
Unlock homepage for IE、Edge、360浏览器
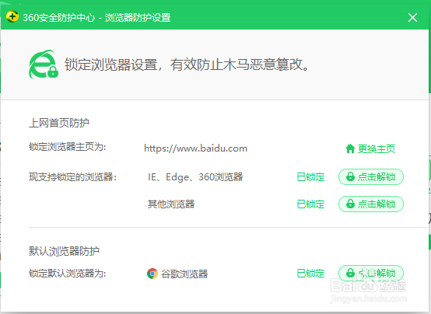371,176
